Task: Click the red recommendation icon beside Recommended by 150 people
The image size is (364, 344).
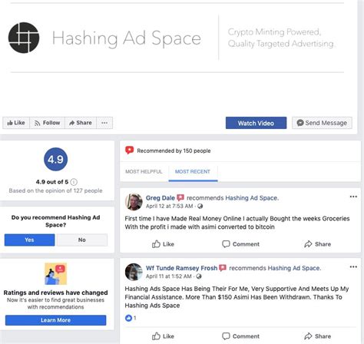Action: pyautogui.click(x=129, y=150)
